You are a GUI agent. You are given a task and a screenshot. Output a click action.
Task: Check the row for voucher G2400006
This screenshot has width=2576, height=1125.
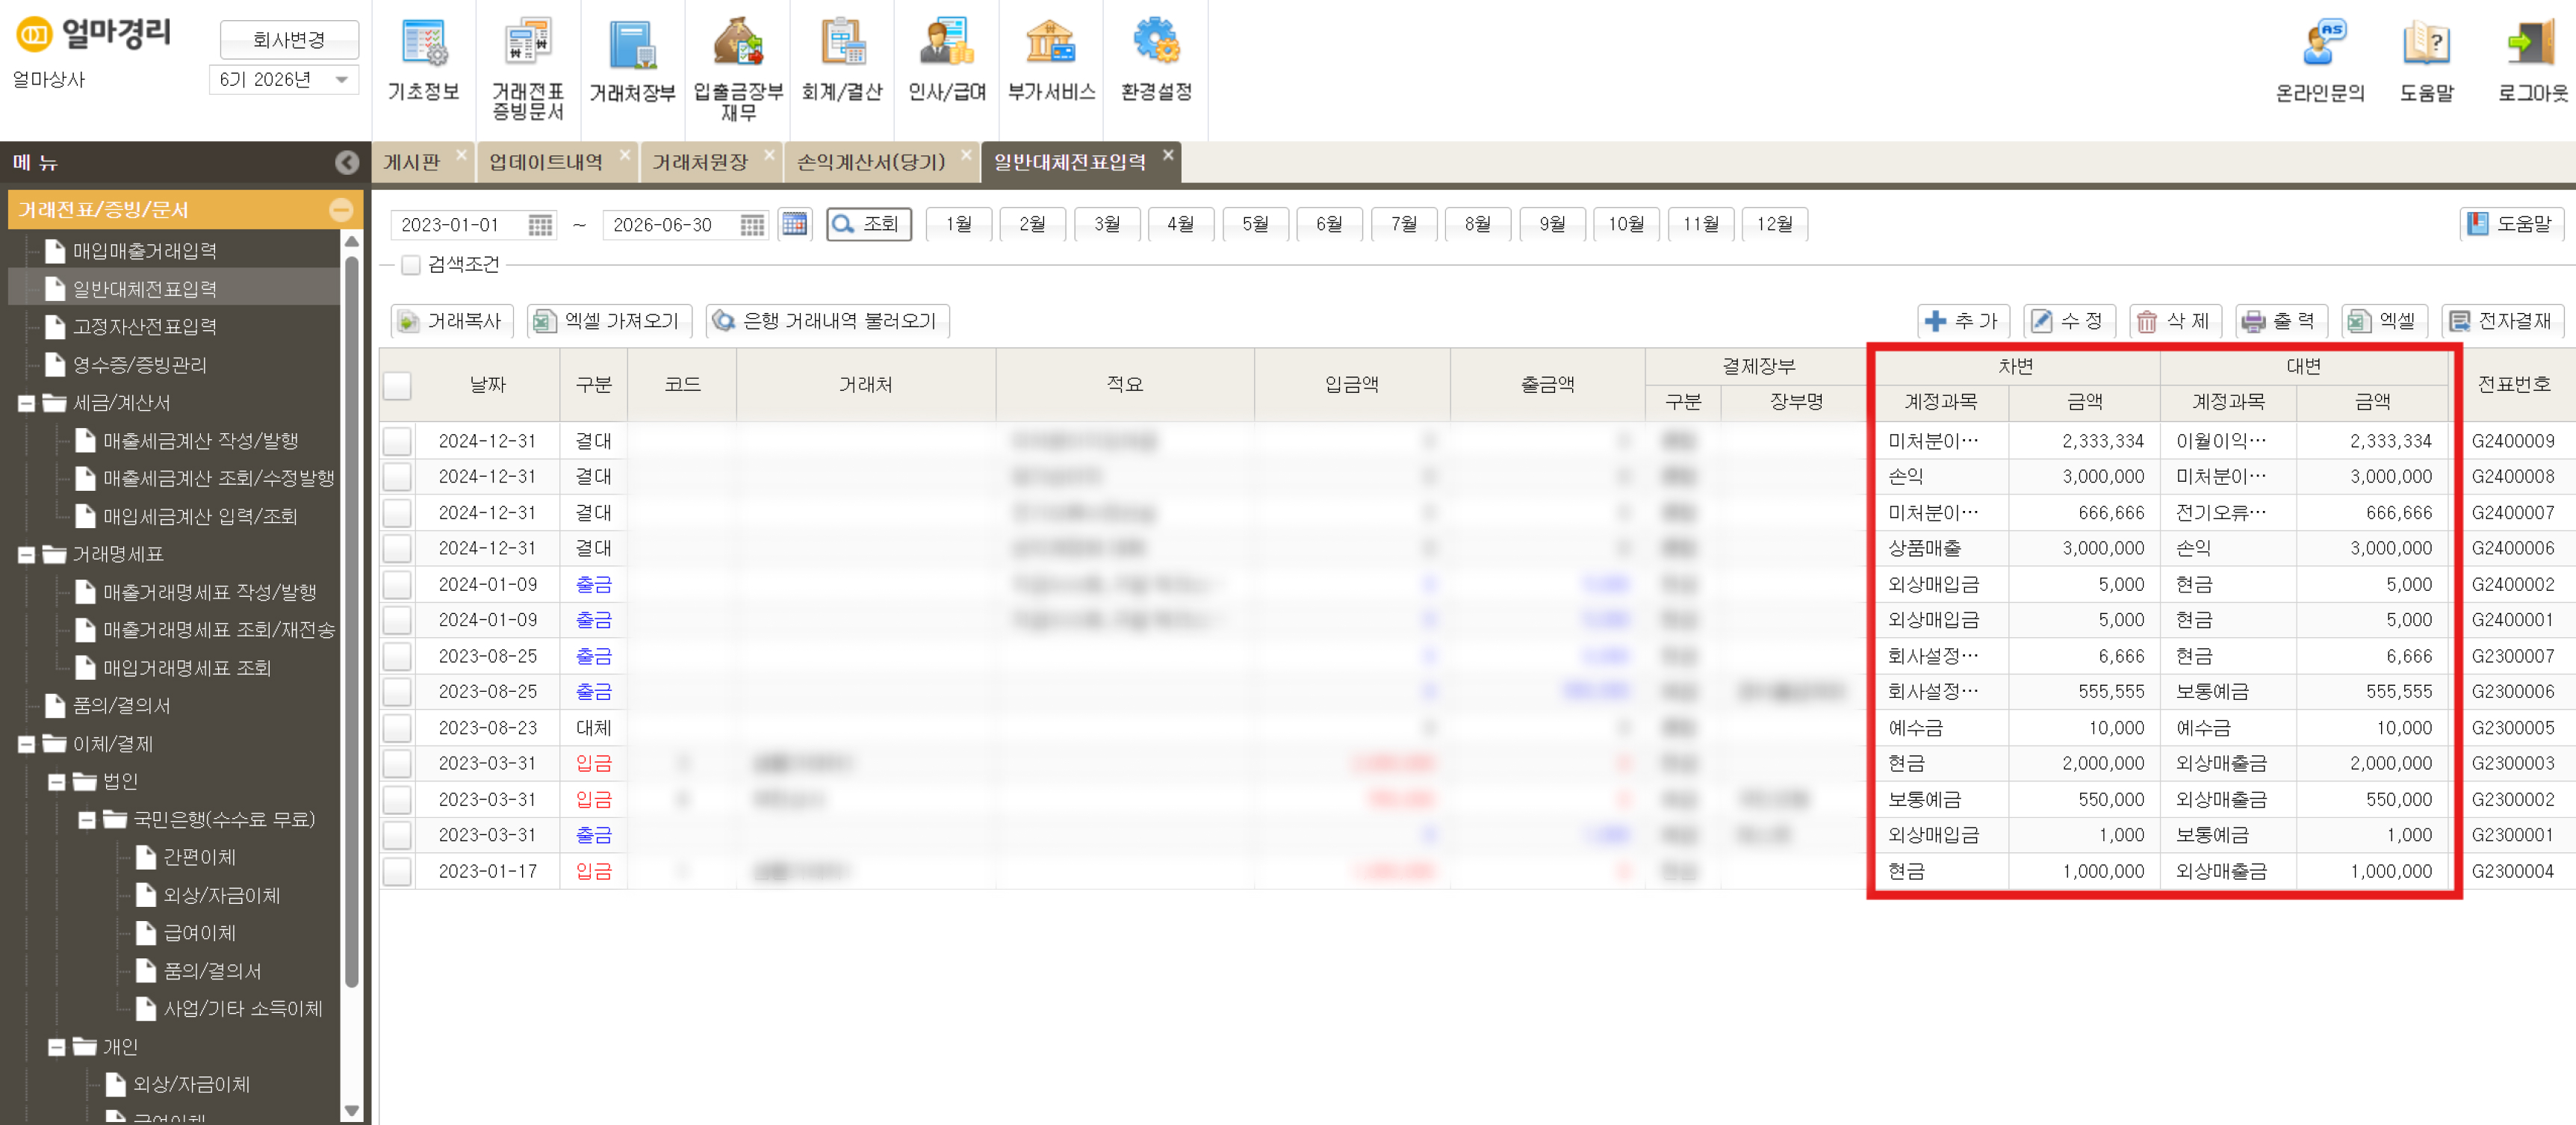[397, 549]
